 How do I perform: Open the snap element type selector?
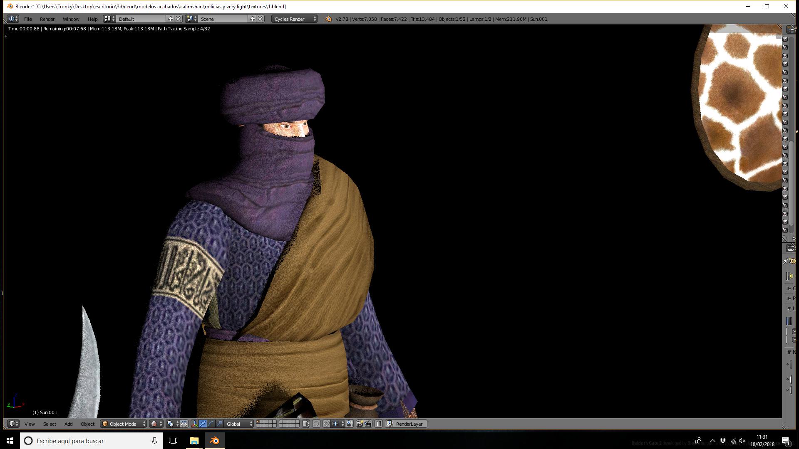338,424
